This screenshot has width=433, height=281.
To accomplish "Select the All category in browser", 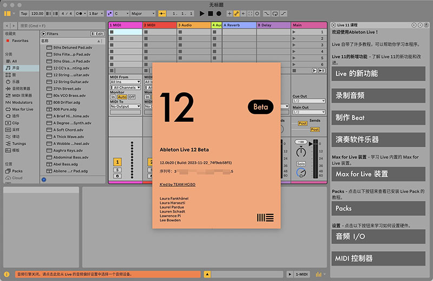I will [15, 61].
